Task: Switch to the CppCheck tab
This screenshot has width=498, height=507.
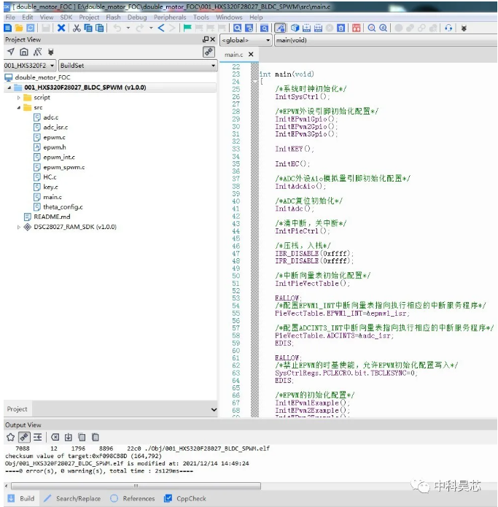Action: pyautogui.click(x=185, y=498)
